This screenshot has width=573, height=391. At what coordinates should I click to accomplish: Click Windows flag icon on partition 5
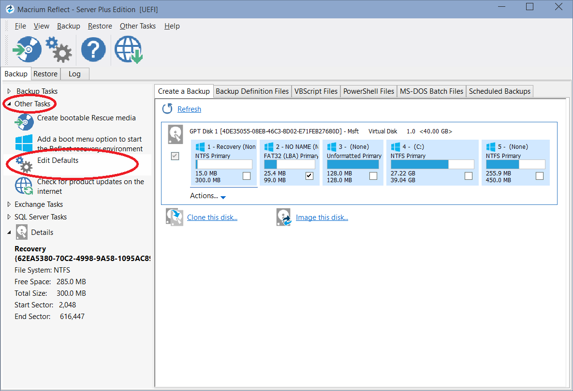coord(491,147)
